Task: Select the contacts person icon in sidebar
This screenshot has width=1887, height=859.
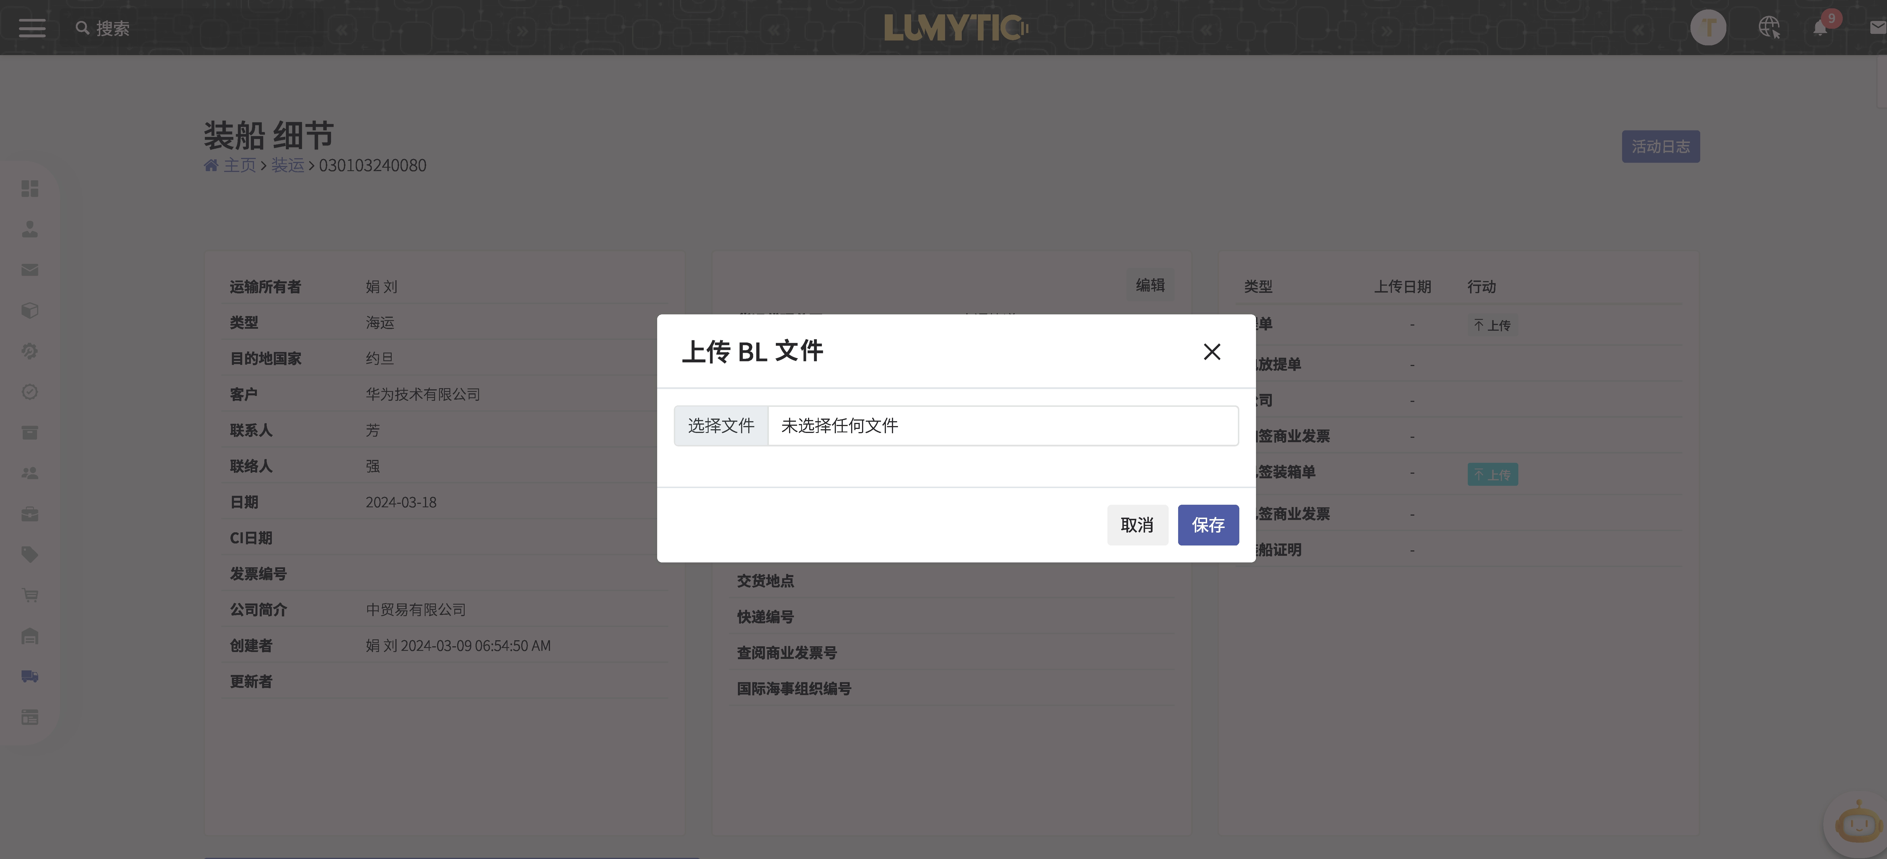Action: [x=29, y=230]
